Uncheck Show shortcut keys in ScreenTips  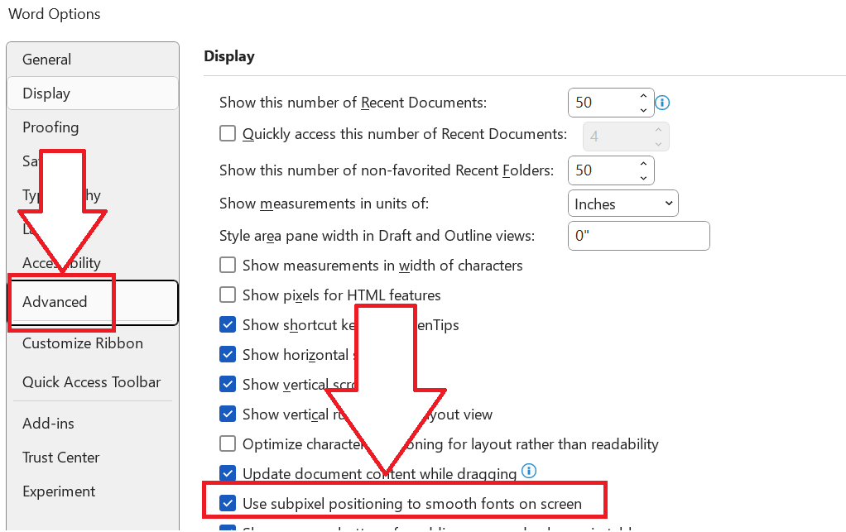(x=228, y=324)
